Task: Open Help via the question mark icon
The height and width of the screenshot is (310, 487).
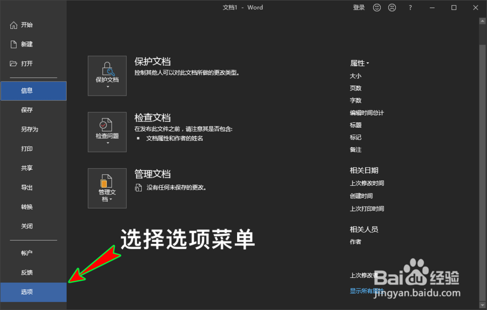Action: 410,7
